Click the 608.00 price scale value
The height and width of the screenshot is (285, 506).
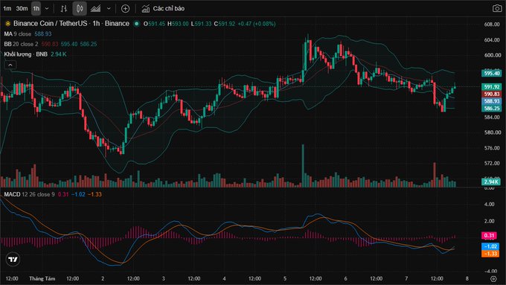[492, 25]
